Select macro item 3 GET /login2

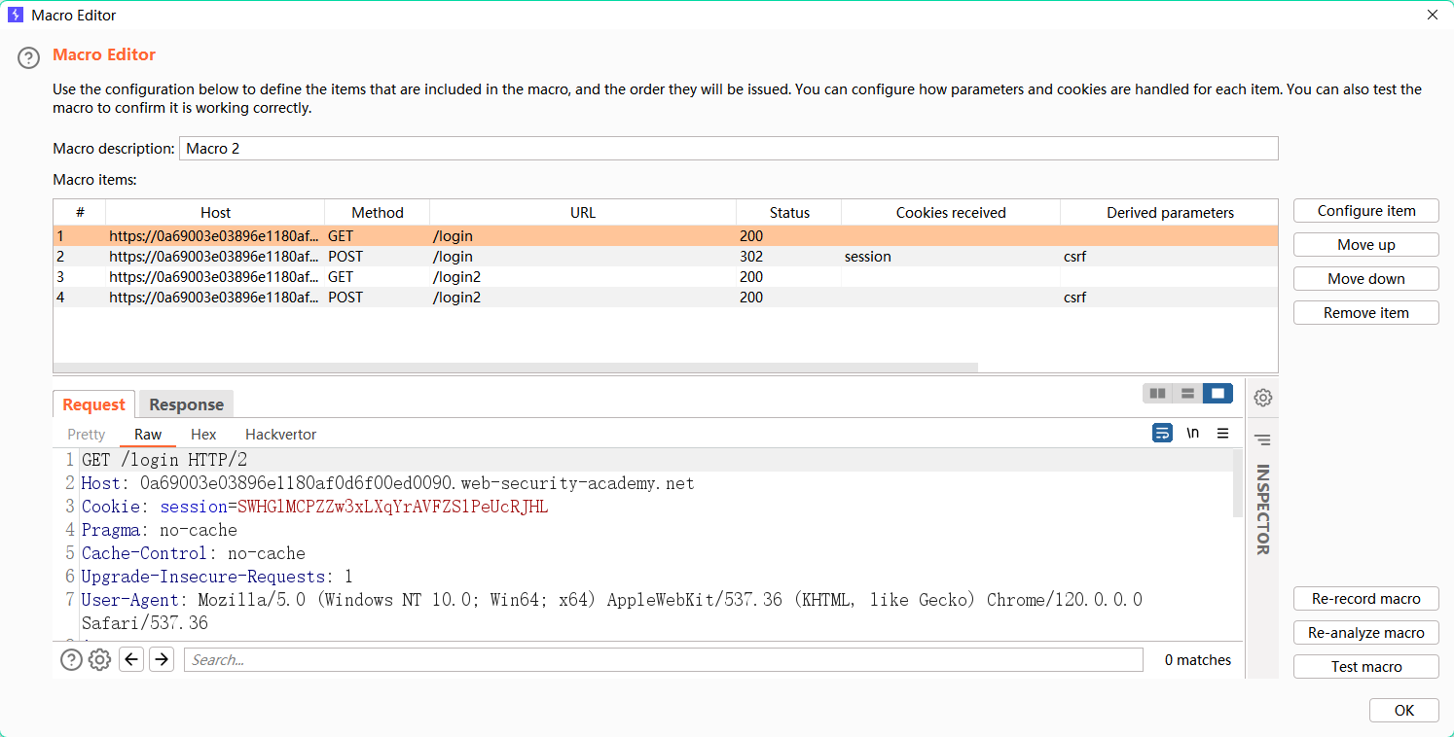click(x=666, y=277)
